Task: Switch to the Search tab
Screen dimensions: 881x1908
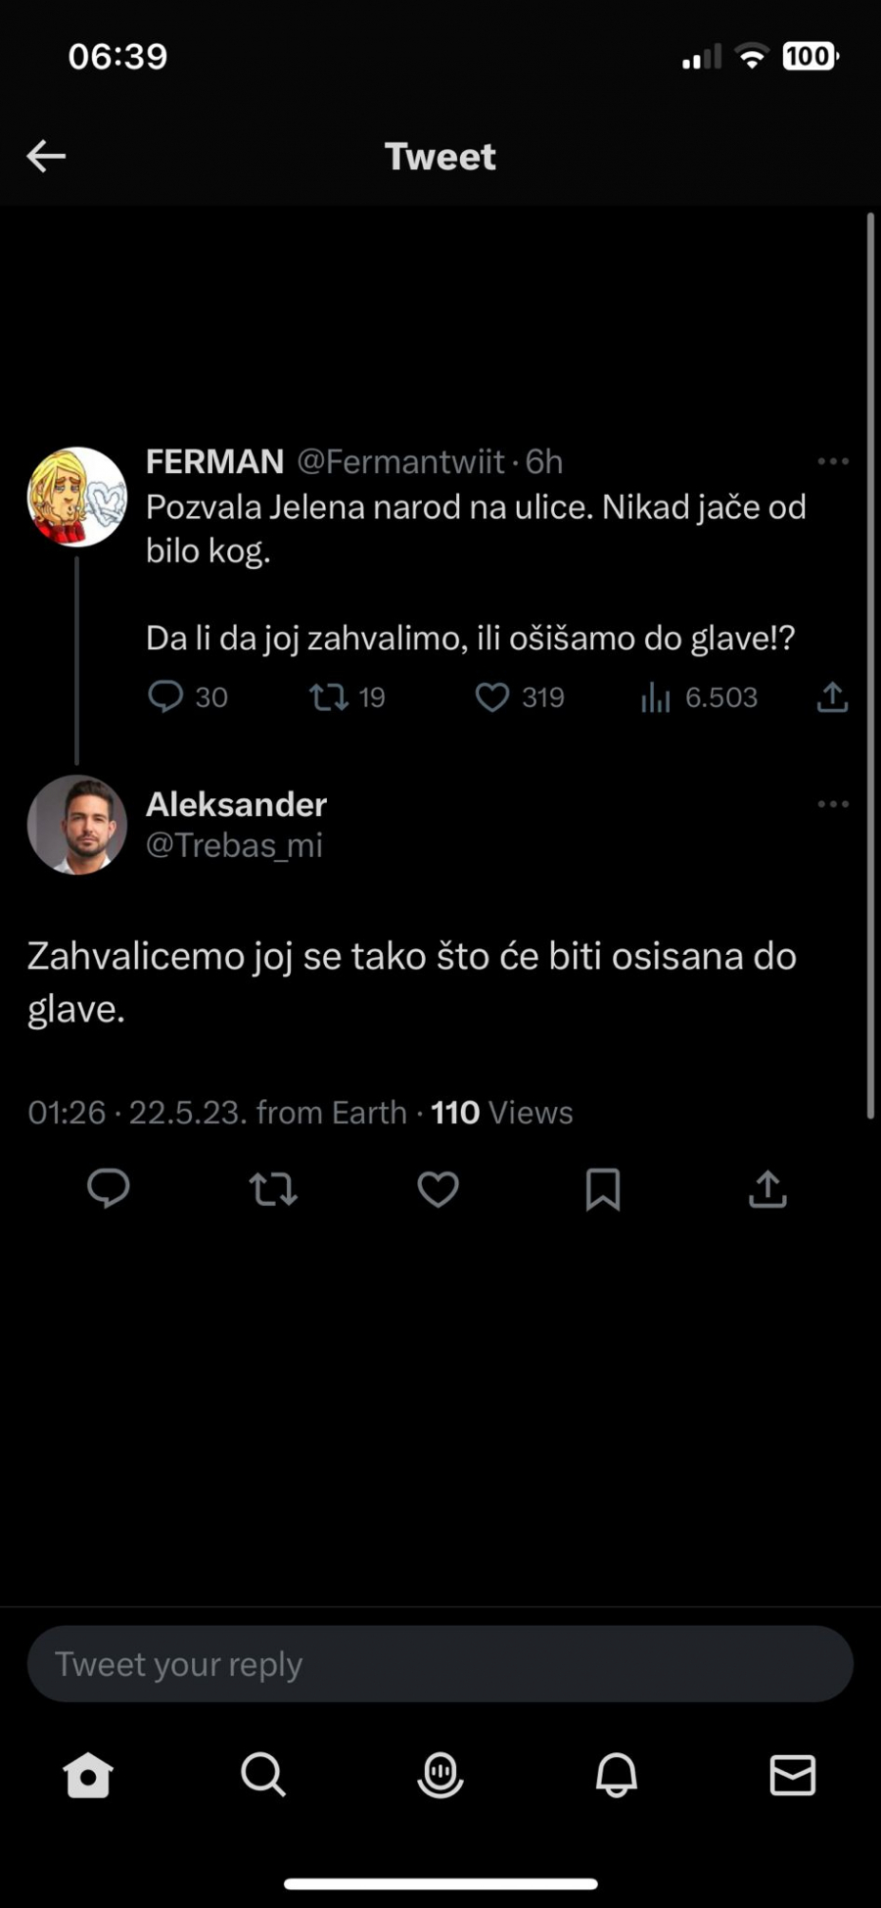Action: coord(263,1774)
